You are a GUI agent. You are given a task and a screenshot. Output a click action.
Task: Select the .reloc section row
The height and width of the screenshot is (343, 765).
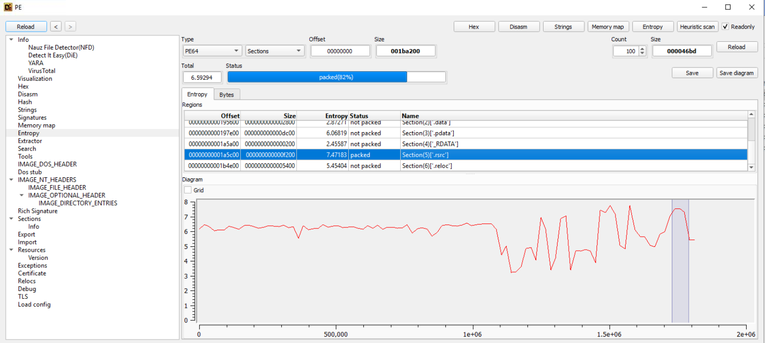coord(427,166)
